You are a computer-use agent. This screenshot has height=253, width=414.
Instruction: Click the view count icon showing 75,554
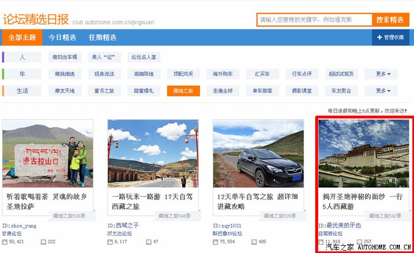pyautogui.click(x=216, y=242)
